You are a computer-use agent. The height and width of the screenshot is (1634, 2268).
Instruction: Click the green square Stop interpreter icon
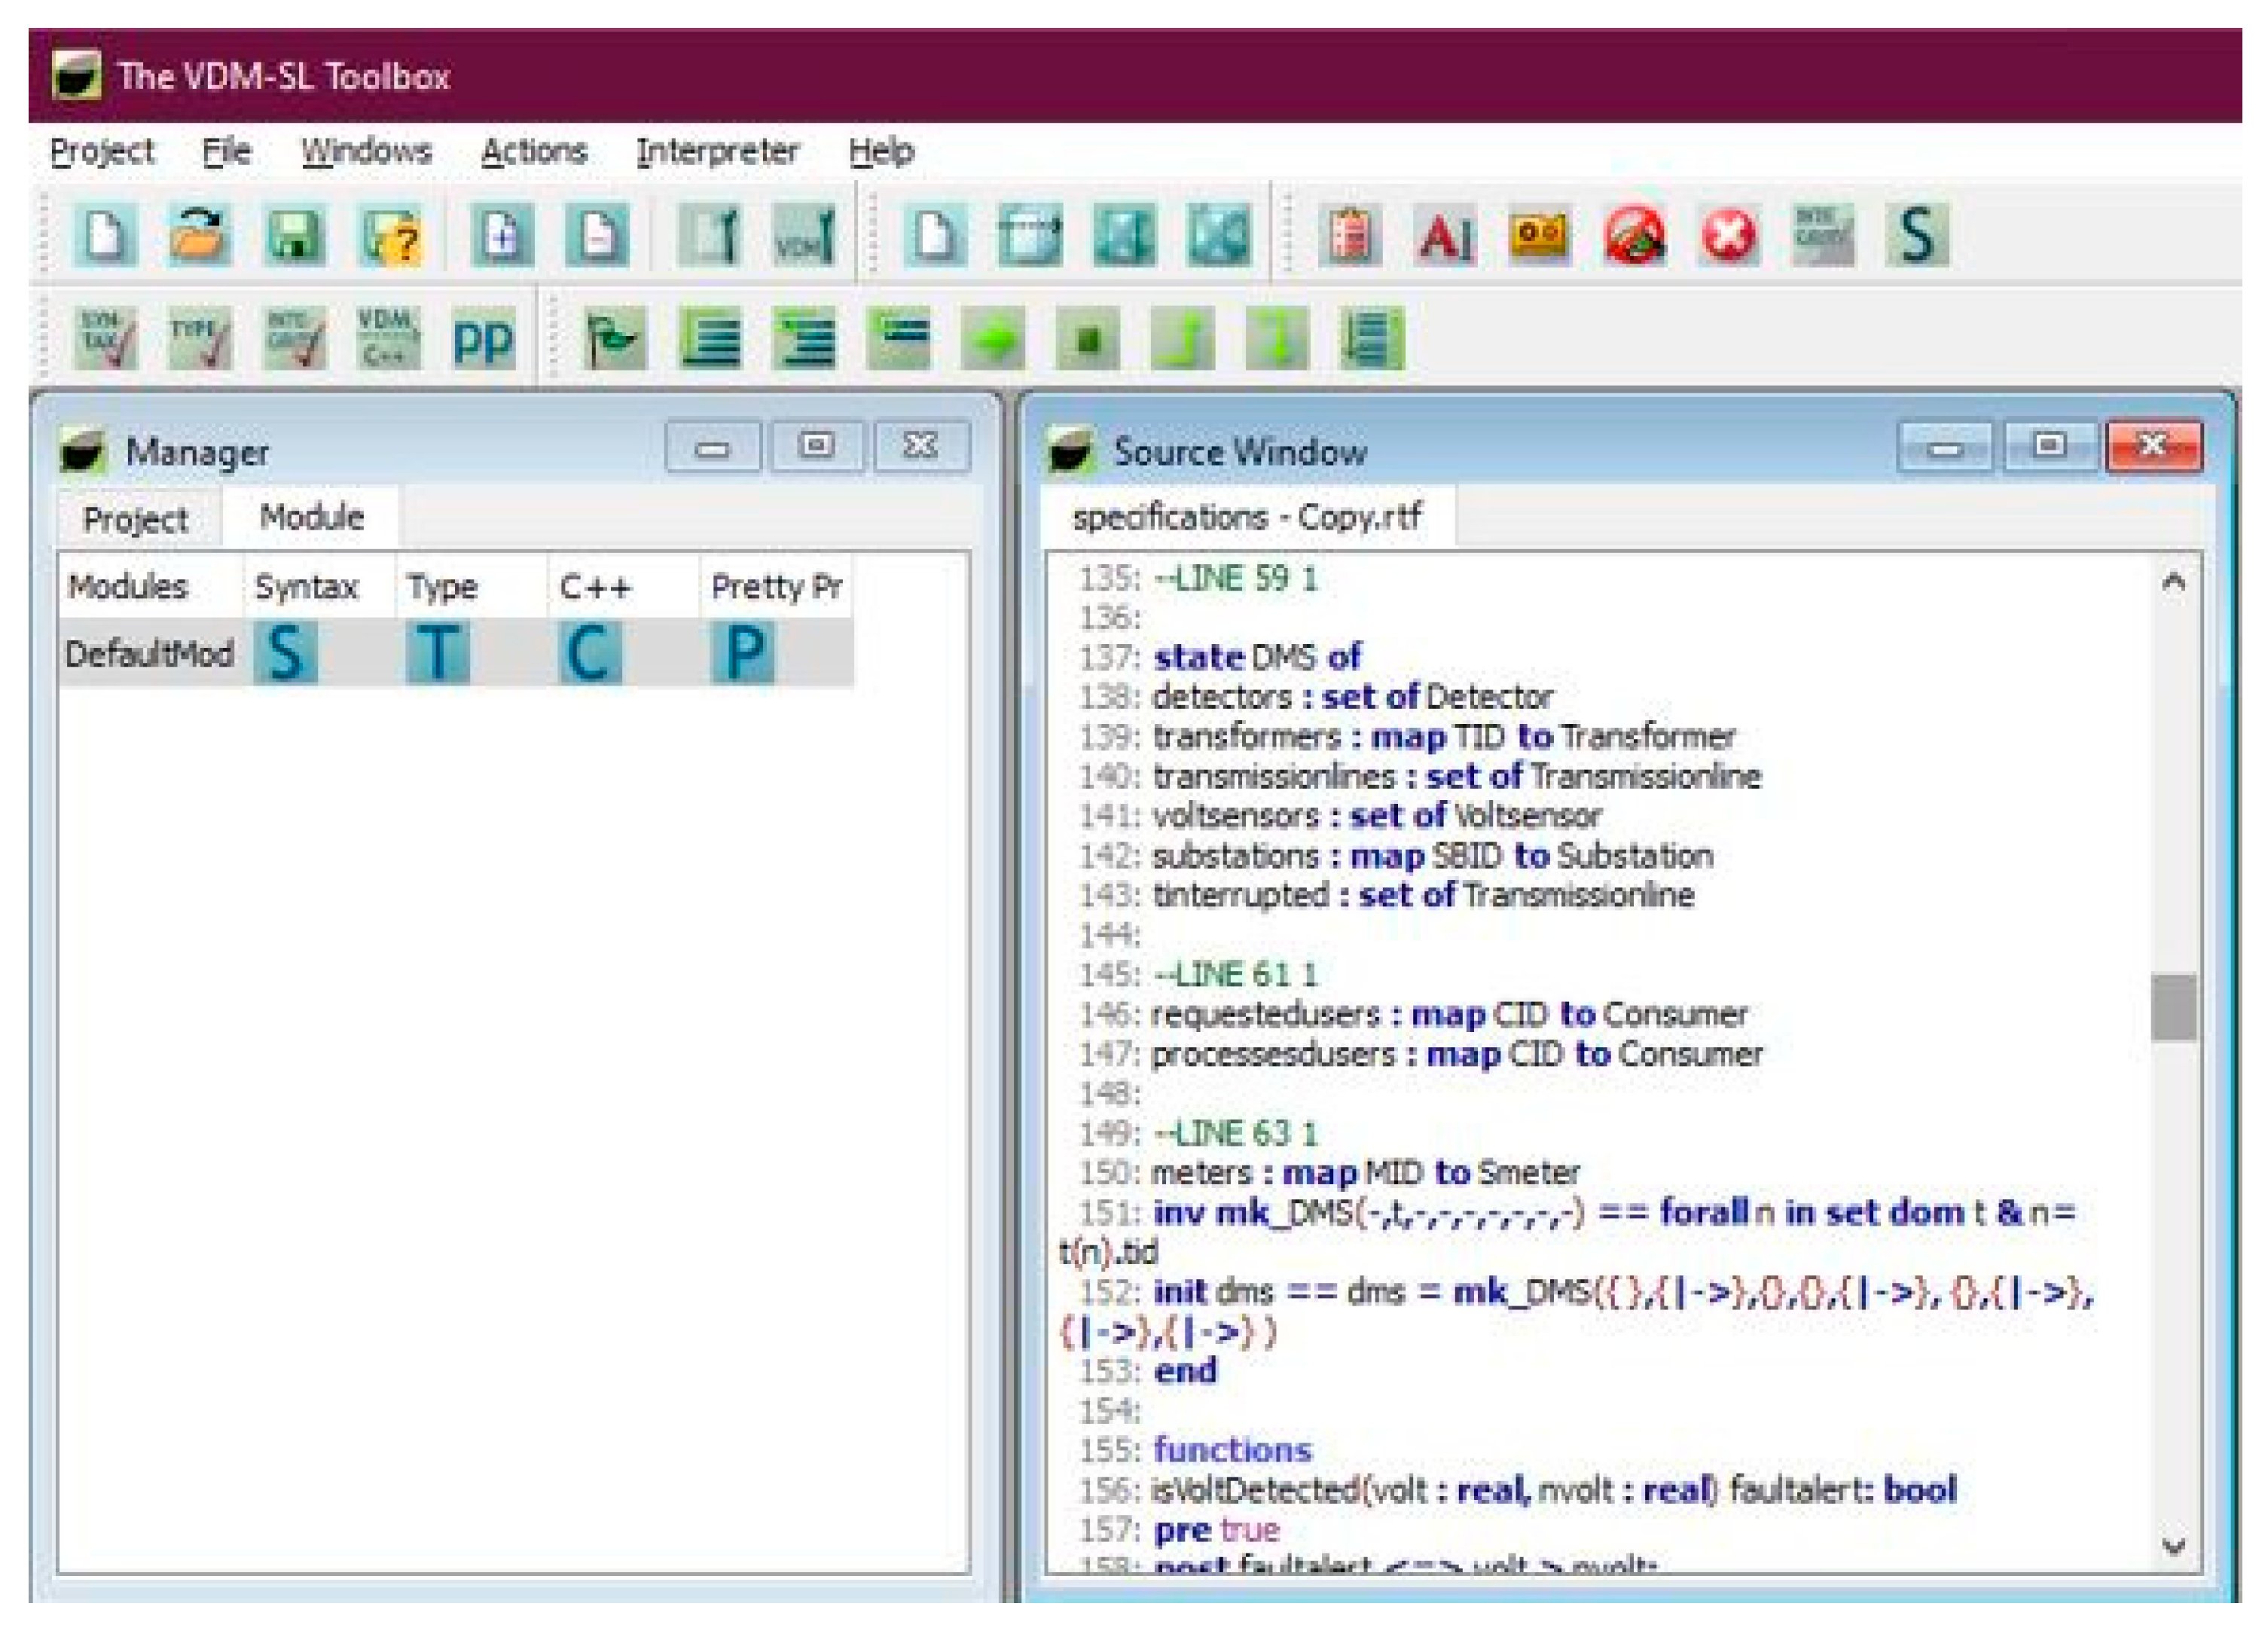click(x=1088, y=340)
